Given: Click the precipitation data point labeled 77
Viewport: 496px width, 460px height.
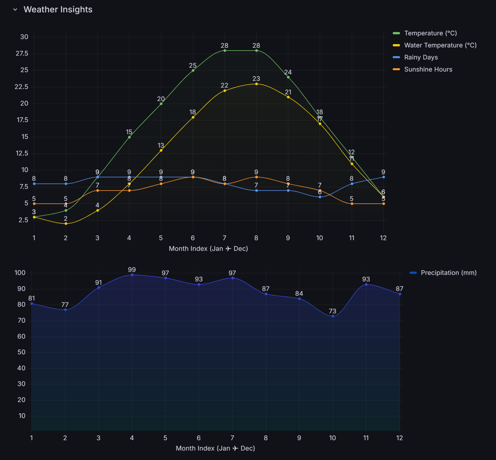Looking at the screenshot, I should 65,310.
